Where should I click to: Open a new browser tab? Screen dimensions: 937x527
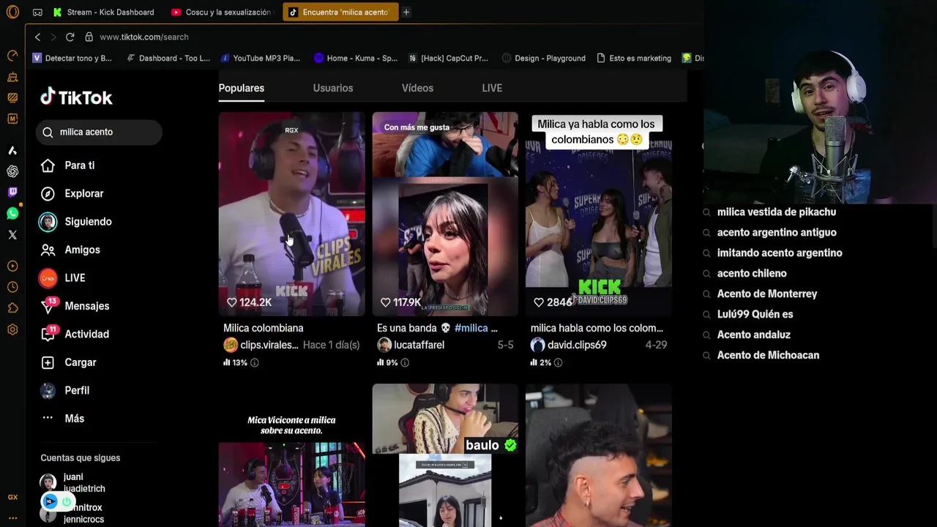tap(406, 12)
